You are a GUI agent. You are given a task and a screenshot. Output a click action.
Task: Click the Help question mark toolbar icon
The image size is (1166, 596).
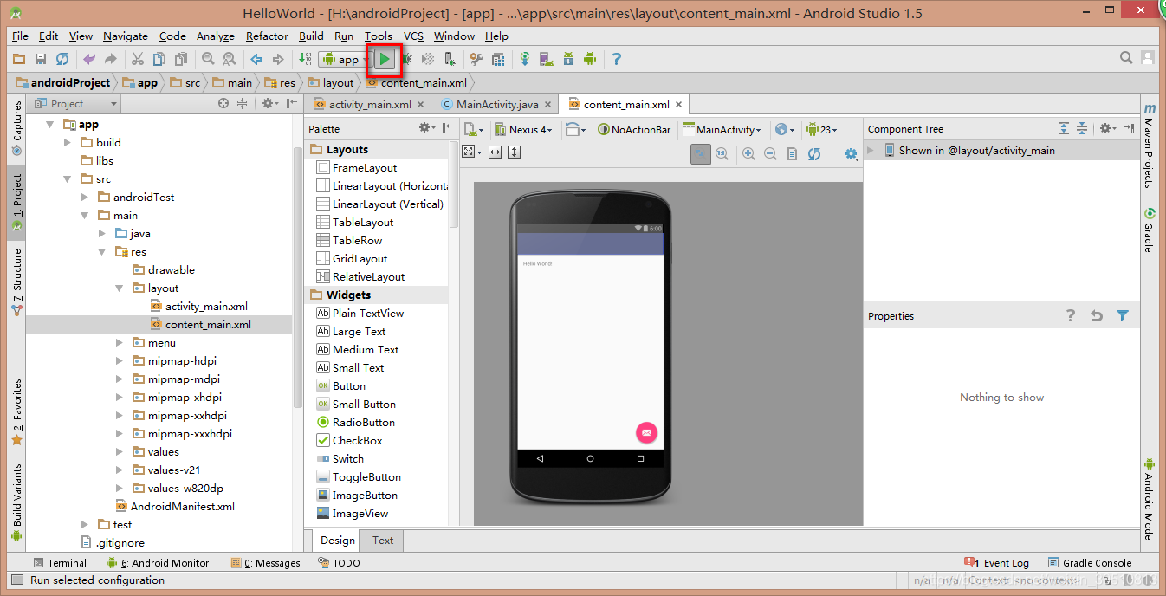tap(617, 59)
